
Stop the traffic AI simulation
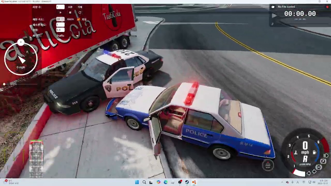click(x=70, y=12)
